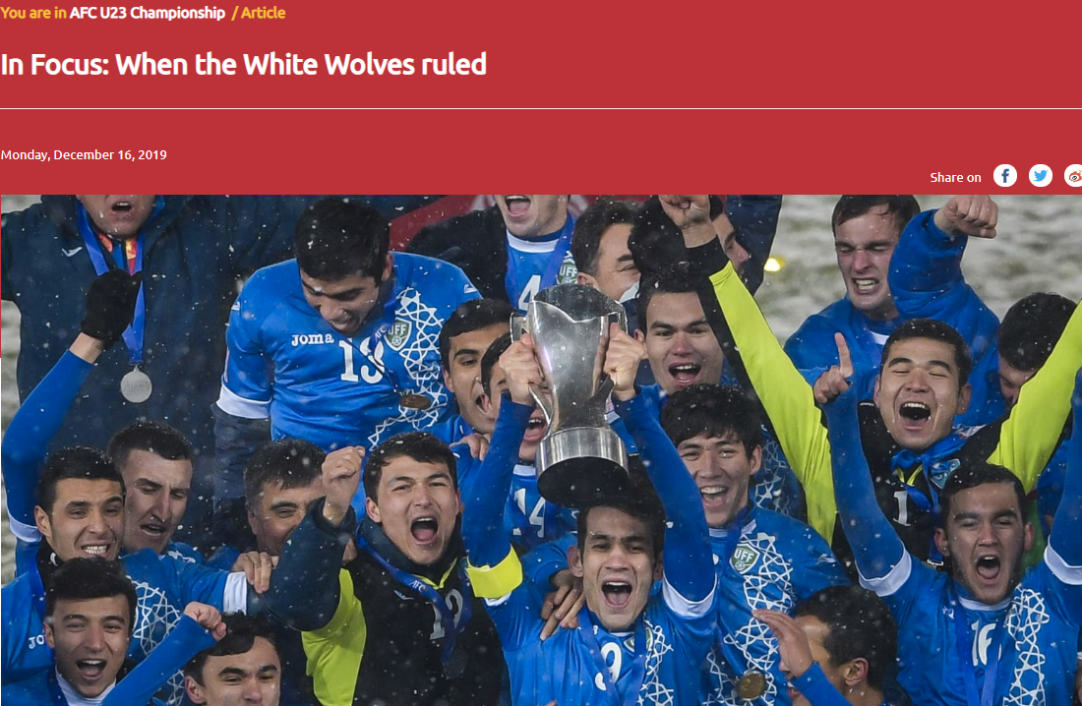Click the silver medal hanging in photo
Screen dimensions: 1082x706
(x=136, y=385)
